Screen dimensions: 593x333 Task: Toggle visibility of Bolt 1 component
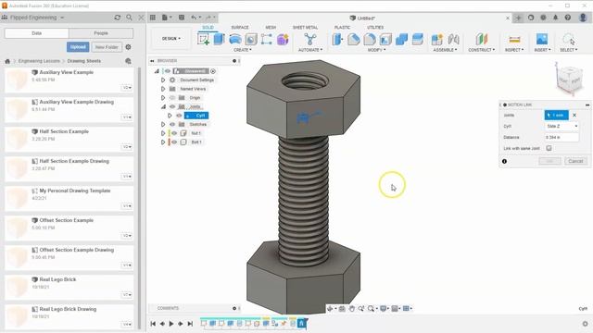click(x=174, y=142)
